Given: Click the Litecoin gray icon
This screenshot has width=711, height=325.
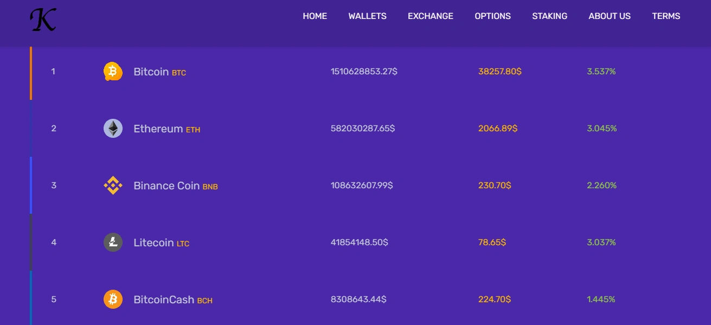Looking at the screenshot, I should [113, 243].
